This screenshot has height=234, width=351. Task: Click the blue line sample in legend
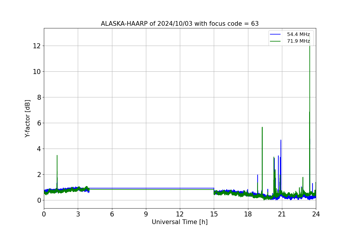[276, 35]
